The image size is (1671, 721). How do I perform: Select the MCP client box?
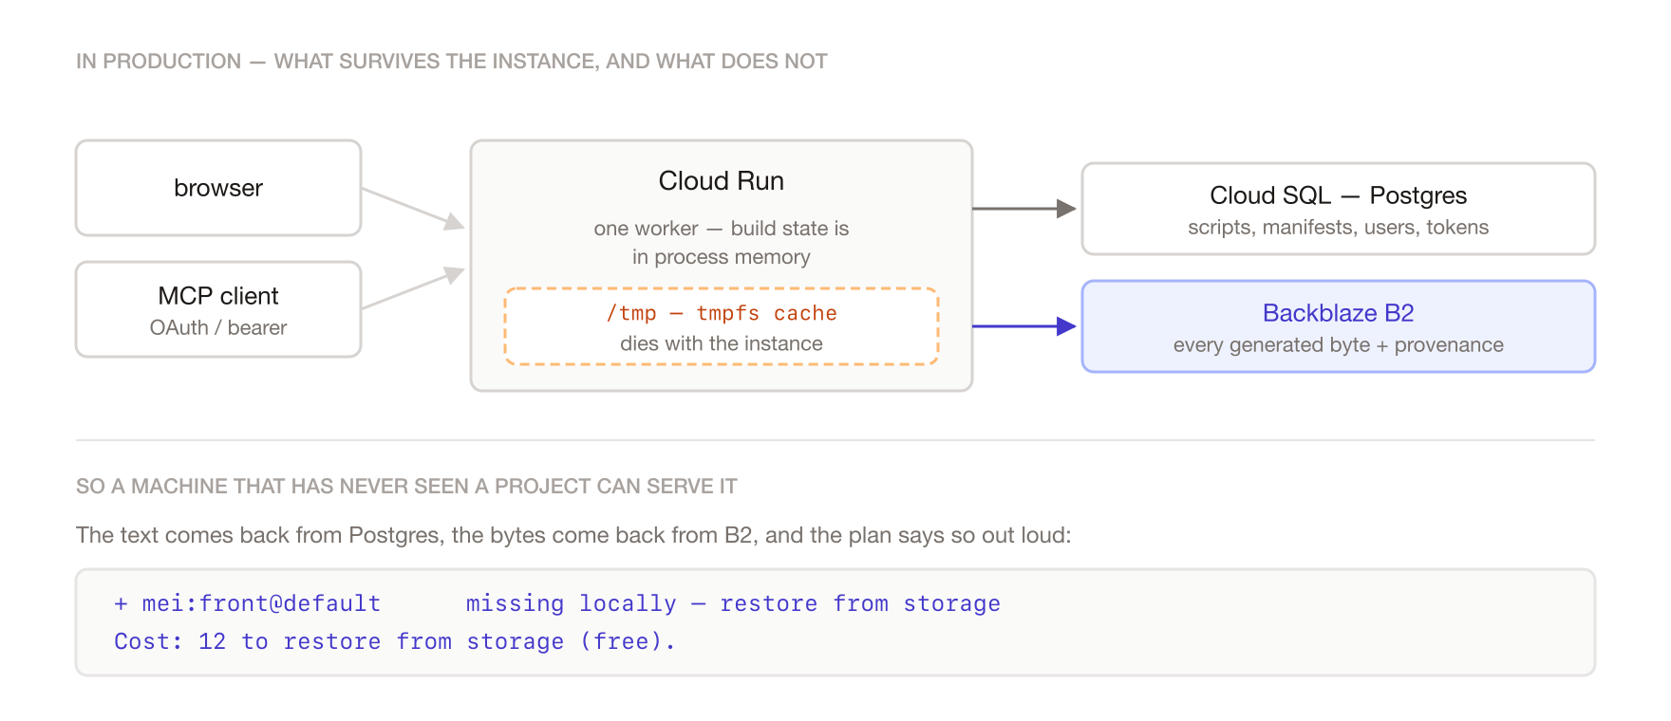tap(218, 309)
